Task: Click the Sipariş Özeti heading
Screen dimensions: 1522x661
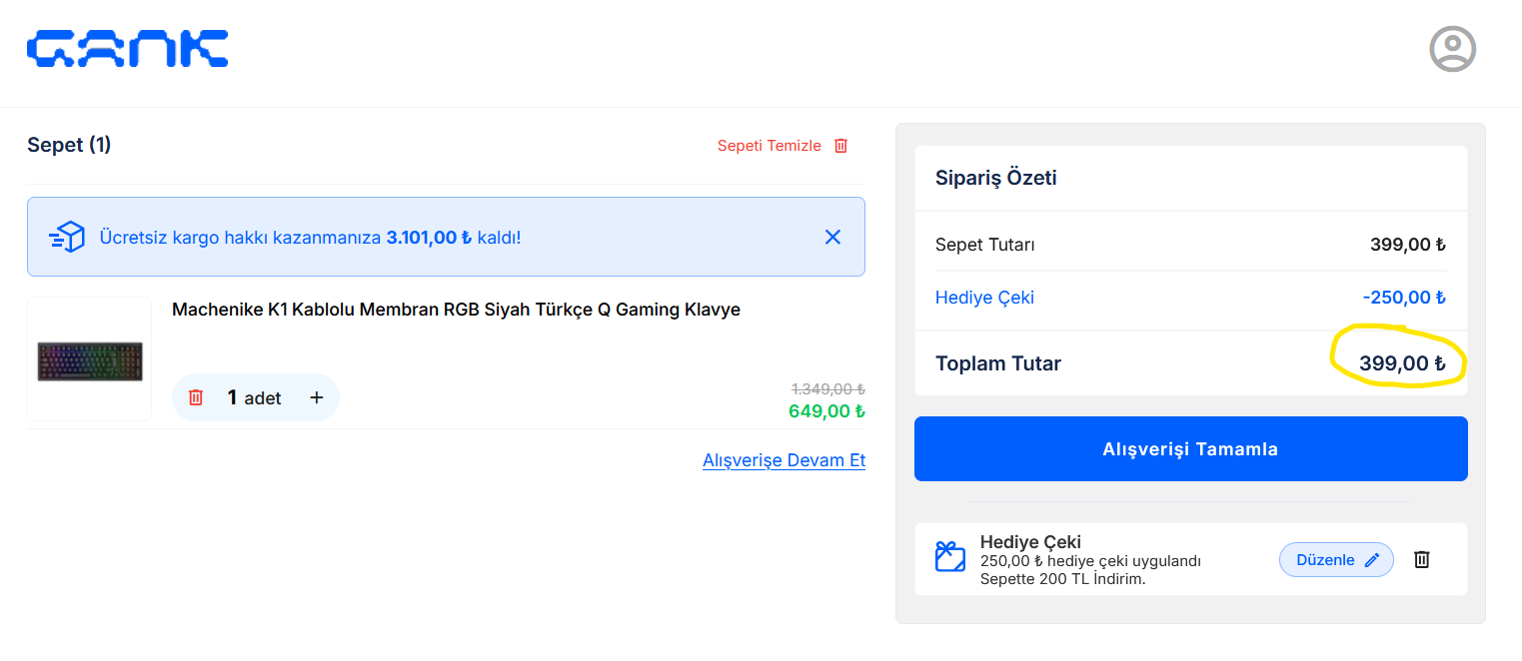Action: tap(995, 178)
